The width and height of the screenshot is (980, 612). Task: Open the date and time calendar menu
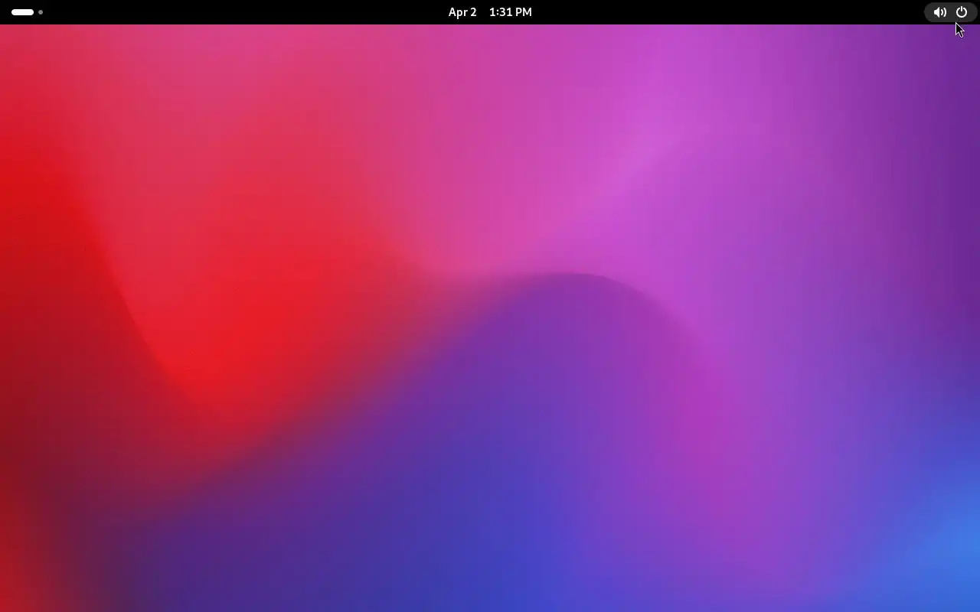point(490,12)
